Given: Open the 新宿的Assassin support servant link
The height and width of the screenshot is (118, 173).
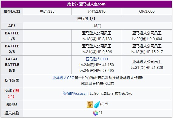Looking at the screenshot, I should [x=75, y=94].
